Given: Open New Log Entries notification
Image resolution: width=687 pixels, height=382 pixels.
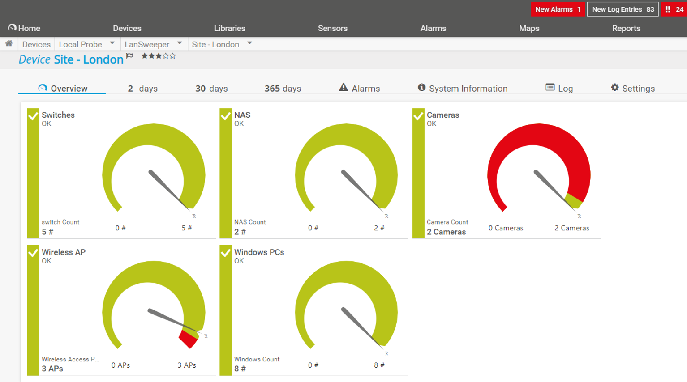Looking at the screenshot, I should 623,9.
